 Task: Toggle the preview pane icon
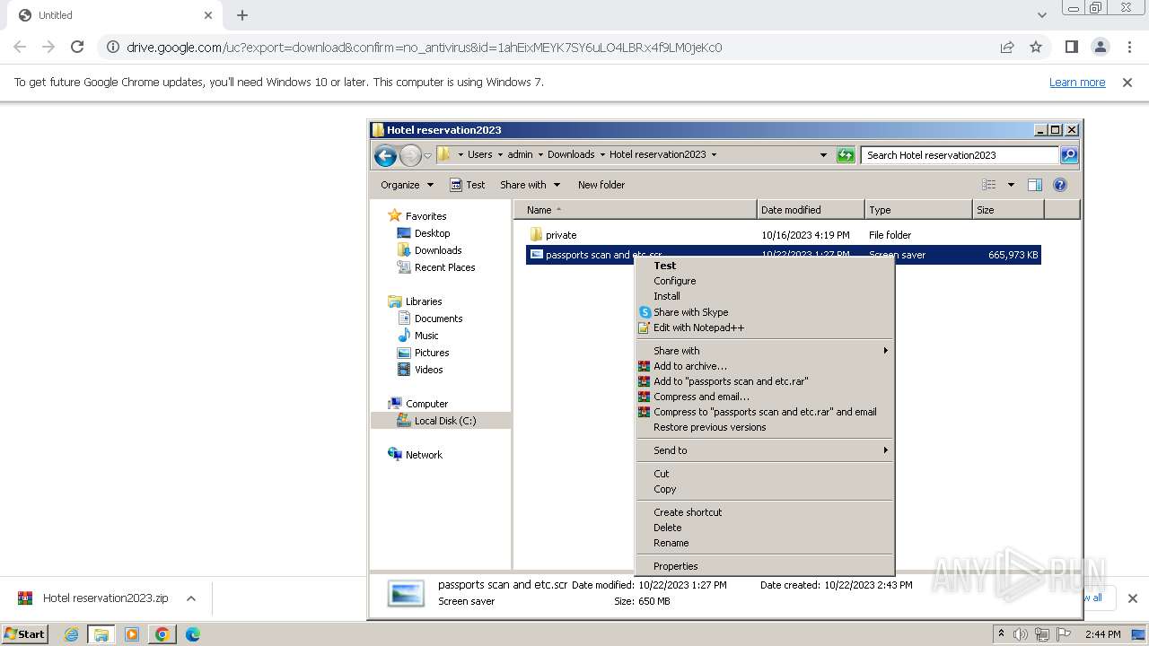coord(1034,185)
